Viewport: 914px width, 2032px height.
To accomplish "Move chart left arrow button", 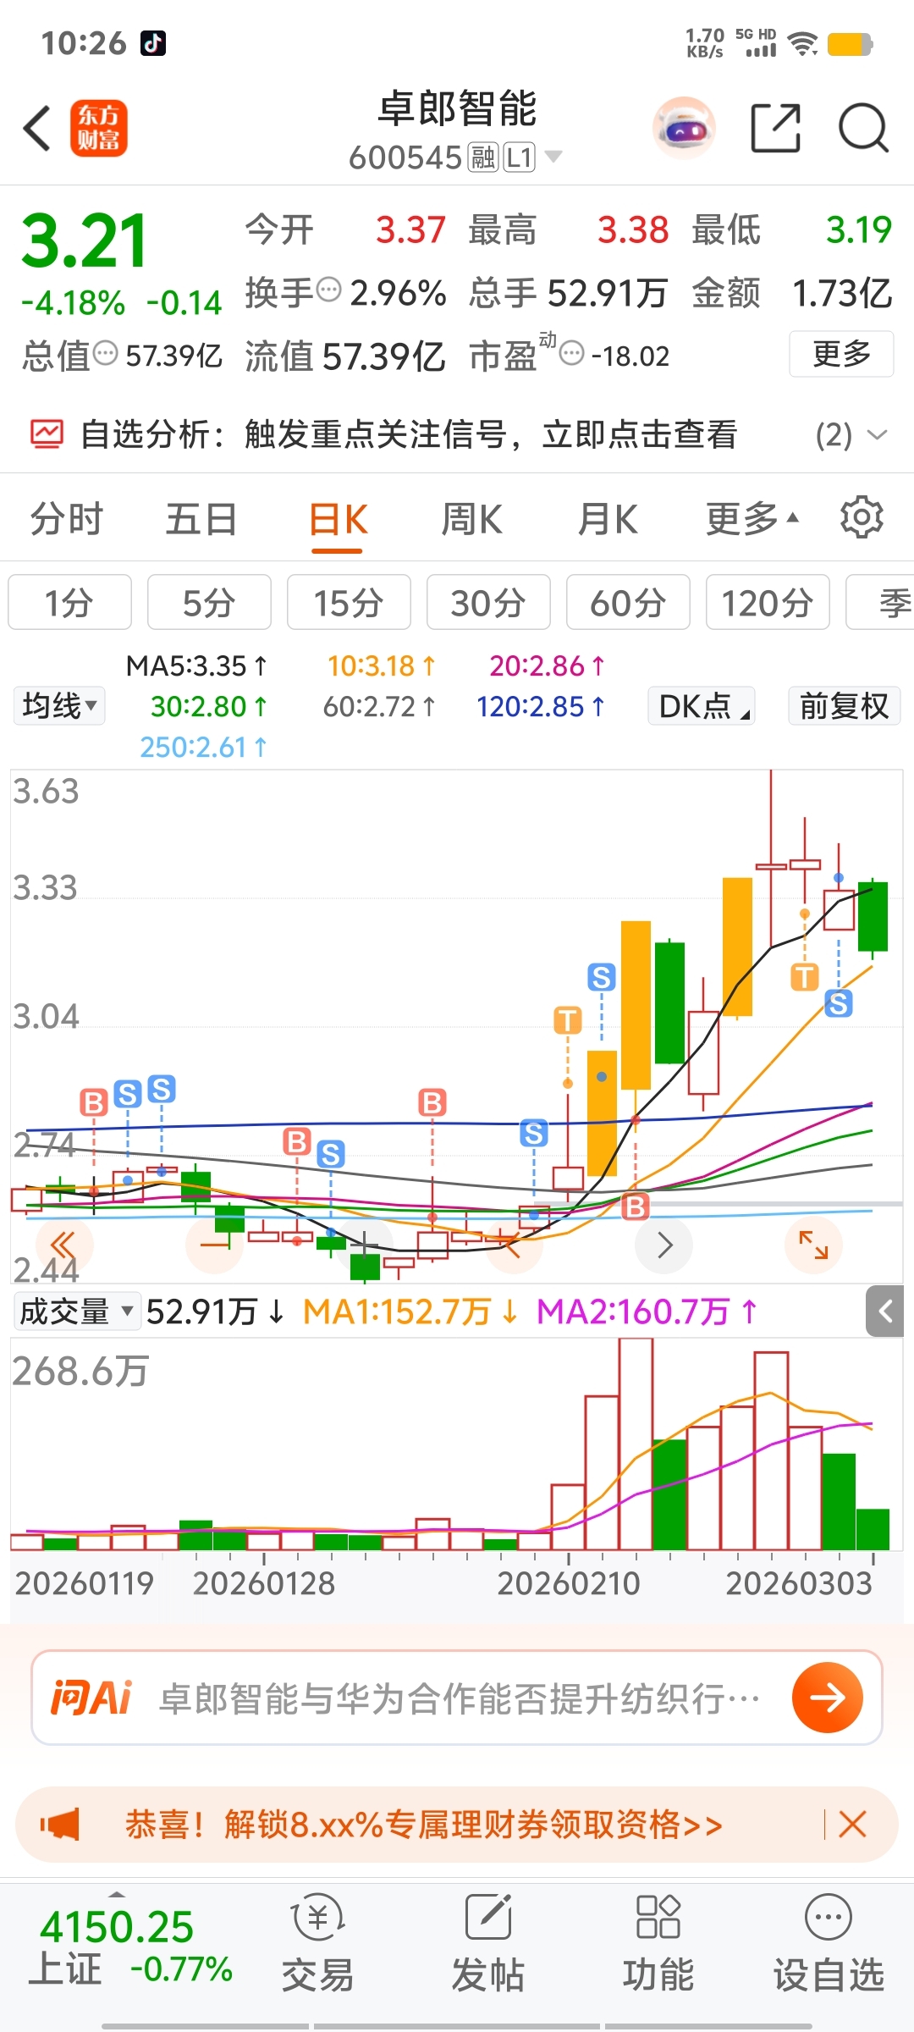I will tap(514, 1245).
